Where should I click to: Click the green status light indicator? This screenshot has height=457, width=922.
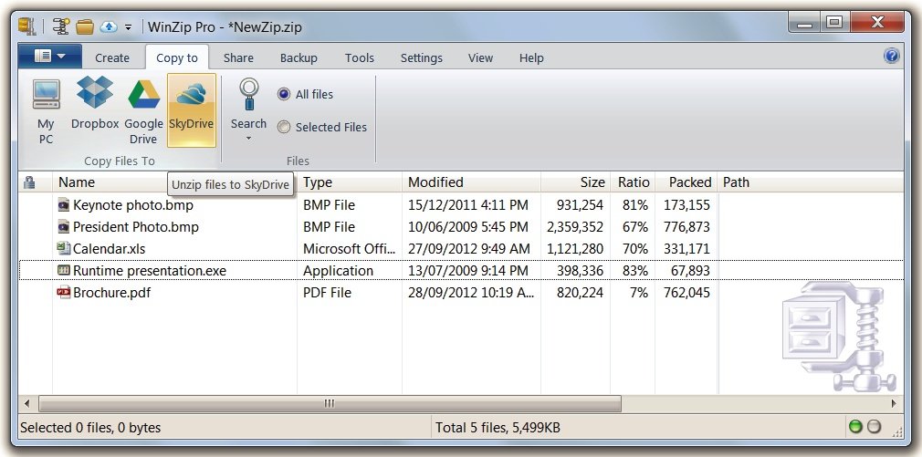point(855,427)
